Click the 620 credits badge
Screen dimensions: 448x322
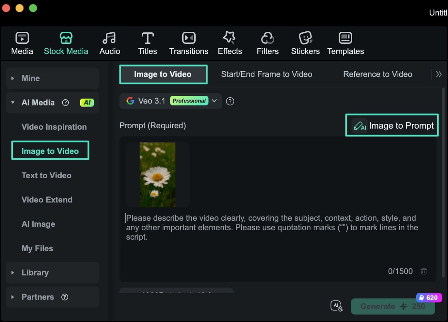pos(429,298)
